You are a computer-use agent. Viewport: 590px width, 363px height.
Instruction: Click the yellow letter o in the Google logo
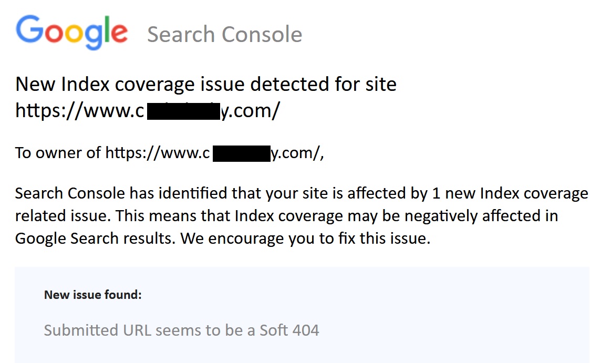click(x=74, y=33)
